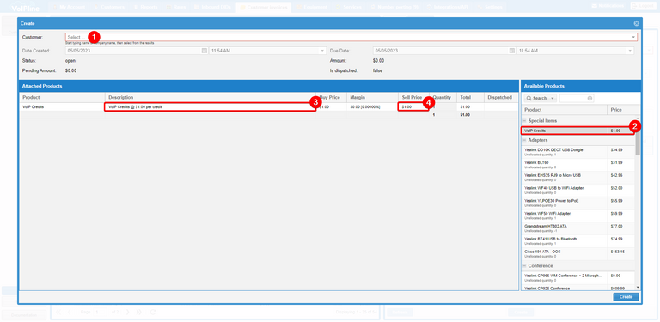Select Yealink CP965-WM Conference product

point(578,278)
